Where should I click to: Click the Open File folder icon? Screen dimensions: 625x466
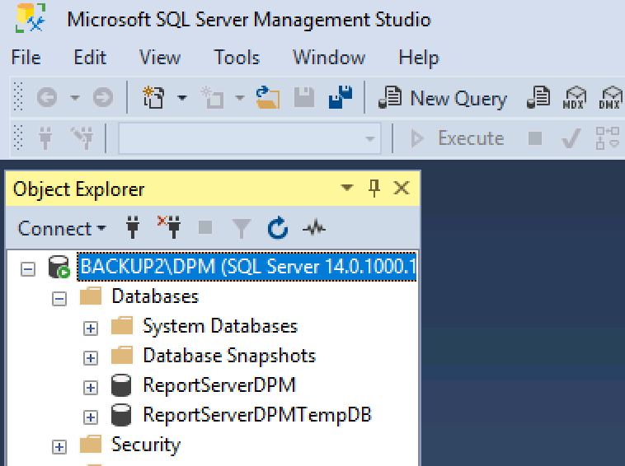click(x=267, y=97)
